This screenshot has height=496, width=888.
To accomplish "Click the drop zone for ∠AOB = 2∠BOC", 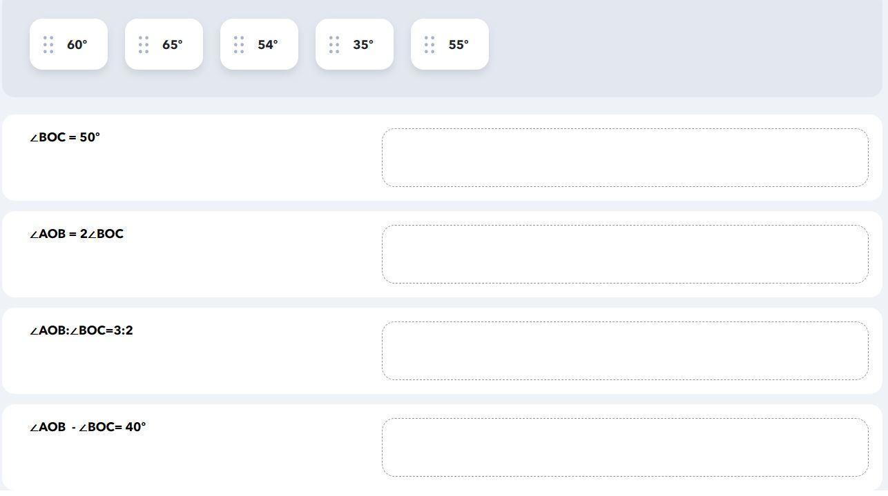I will (625, 254).
